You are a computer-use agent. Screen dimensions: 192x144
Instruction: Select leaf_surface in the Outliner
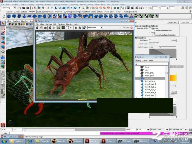150,81
